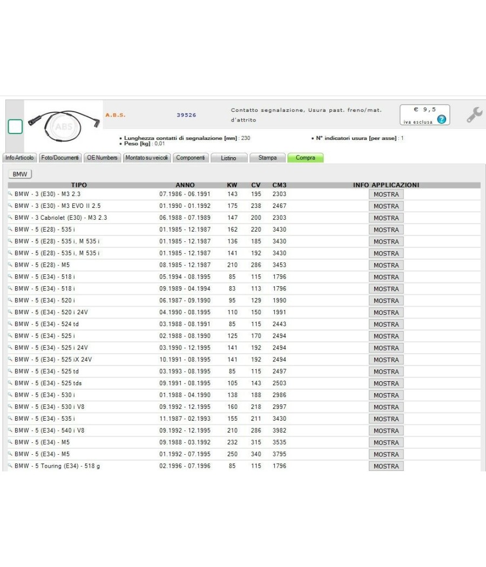Screen dimensions: 486x567
Task: Click MOSTRA for 5 (E34) 525 tds
Action: [386, 383]
